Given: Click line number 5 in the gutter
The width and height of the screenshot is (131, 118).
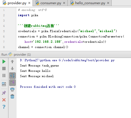Looking at the screenshot, I should click(x=4, y=31).
